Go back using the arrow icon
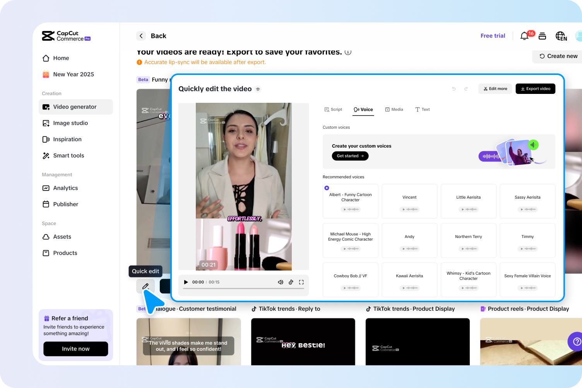This screenshot has width=582, height=388. (x=141, y=36)
